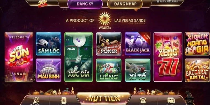Choose the Black Jack coming soon tile
The image size is (210, 105).
[138, 44]
